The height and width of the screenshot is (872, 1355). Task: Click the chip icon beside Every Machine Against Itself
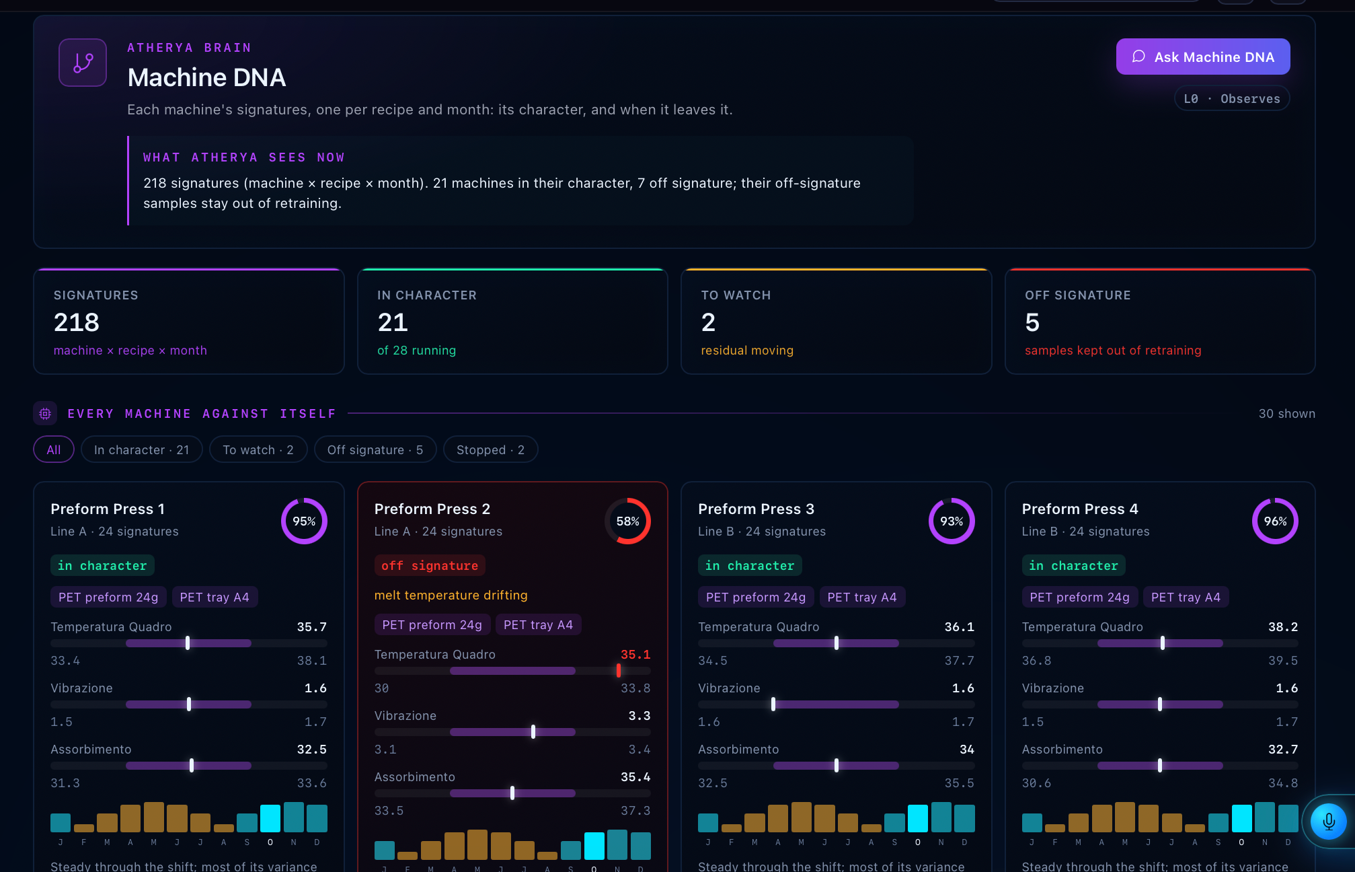(x=45, y=413)
